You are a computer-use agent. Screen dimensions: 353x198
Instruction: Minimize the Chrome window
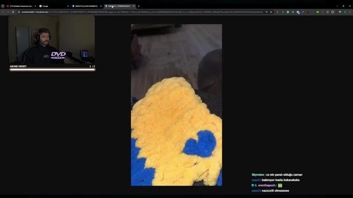pyautogui.click(x=337, y=6)
